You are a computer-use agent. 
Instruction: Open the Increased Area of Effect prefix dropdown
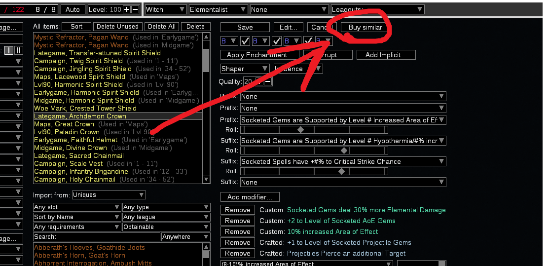click(x=343, y=120)
